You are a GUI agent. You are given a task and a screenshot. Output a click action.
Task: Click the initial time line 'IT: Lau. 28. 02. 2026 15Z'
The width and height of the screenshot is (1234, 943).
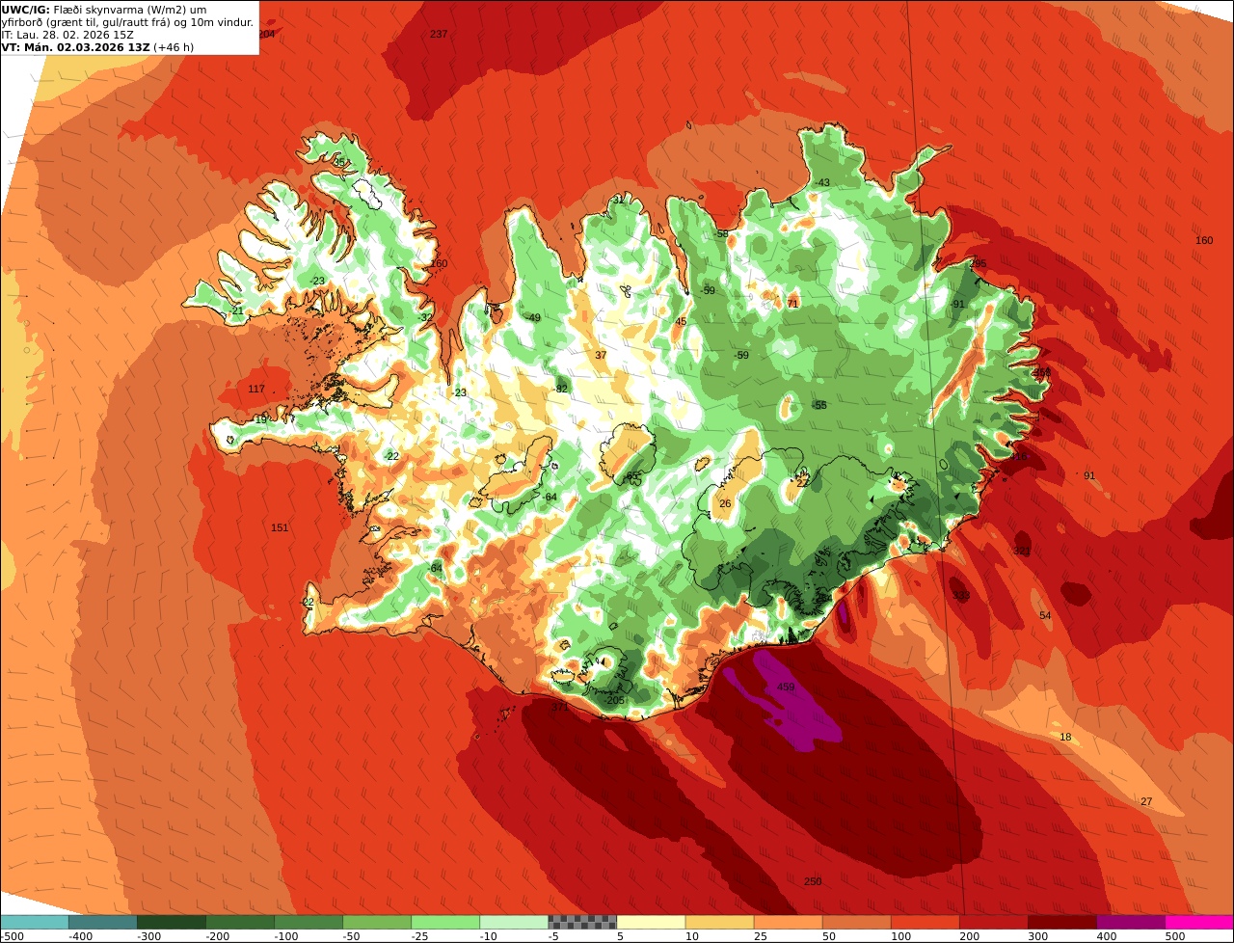[x=67, y=35]
